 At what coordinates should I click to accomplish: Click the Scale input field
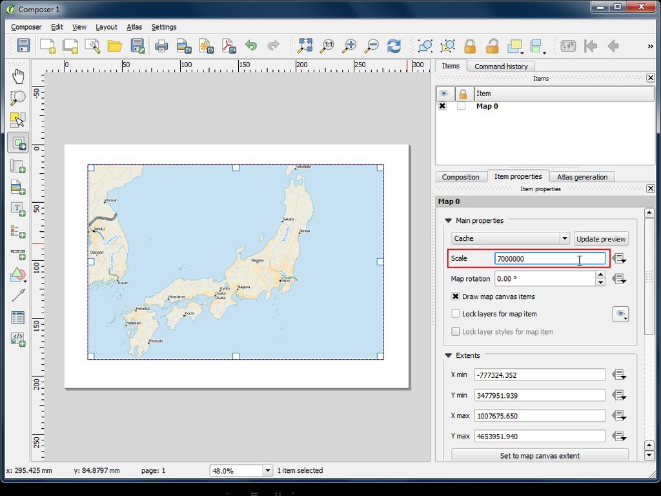click(x=550, y=258)
